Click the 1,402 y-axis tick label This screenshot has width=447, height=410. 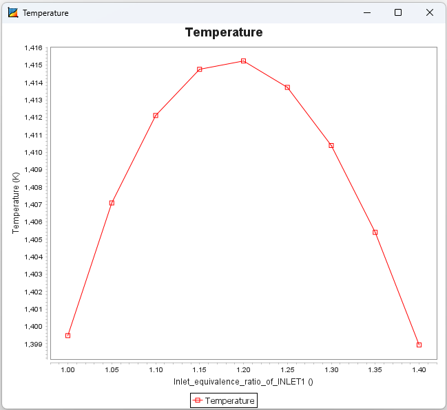pyautogui.click(x=33, y=292)
